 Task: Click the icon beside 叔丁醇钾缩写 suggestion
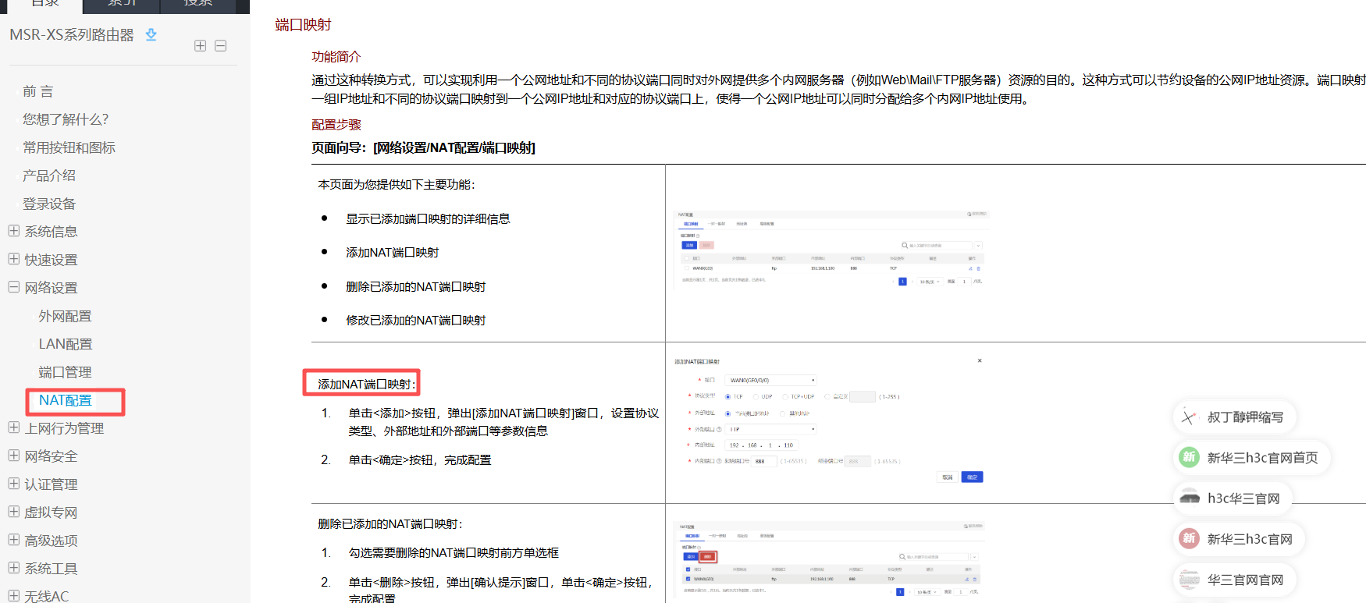tap(1189, 417)
